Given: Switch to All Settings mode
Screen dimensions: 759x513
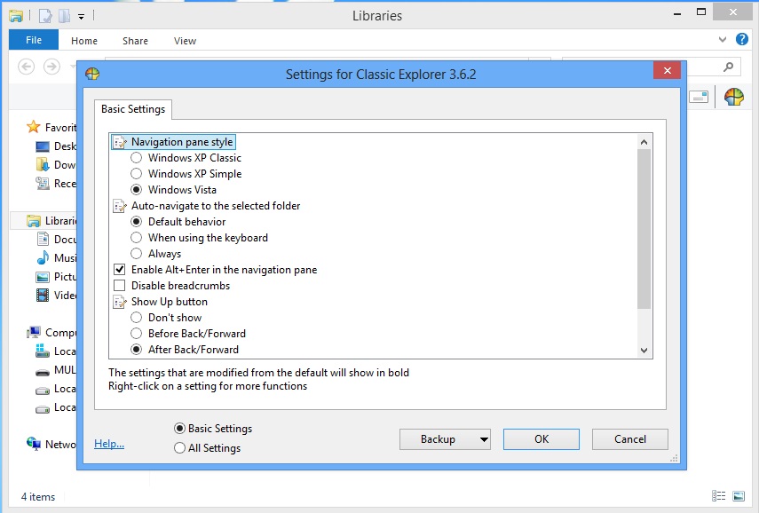Looking at the screenshot, I should point(179,448).
